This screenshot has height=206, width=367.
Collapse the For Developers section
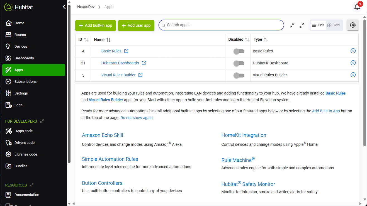coord(42,121)
